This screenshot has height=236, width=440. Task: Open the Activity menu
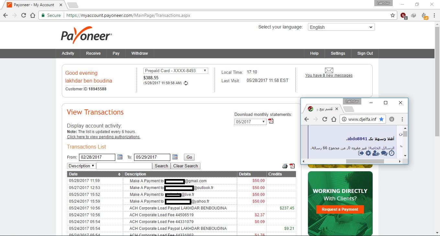68,53
